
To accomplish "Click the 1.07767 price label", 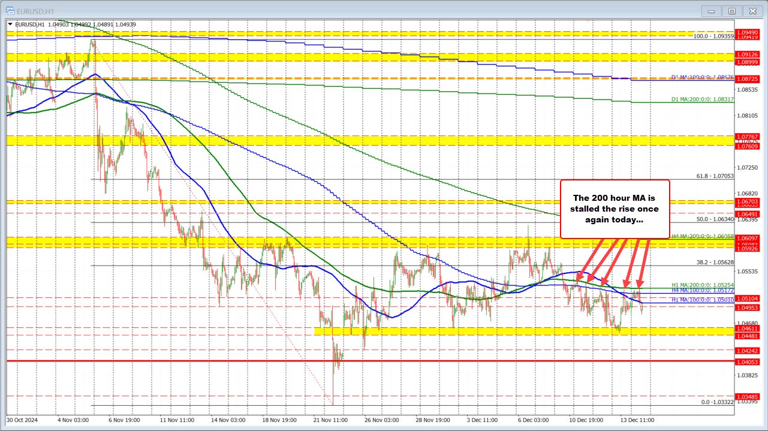I will coord(748,137).
